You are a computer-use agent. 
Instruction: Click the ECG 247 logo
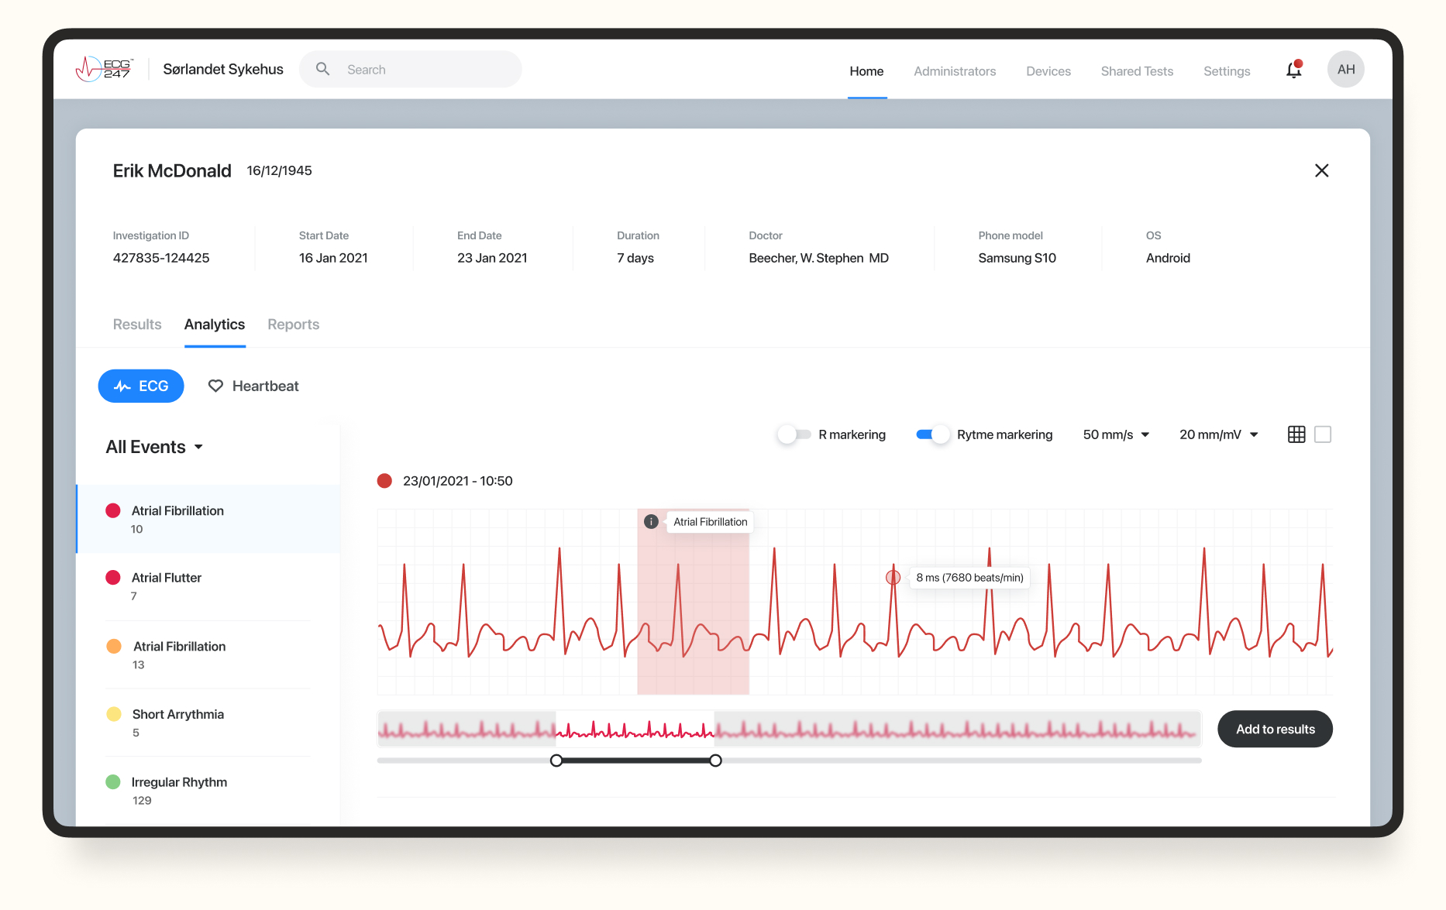pos(104,68)
